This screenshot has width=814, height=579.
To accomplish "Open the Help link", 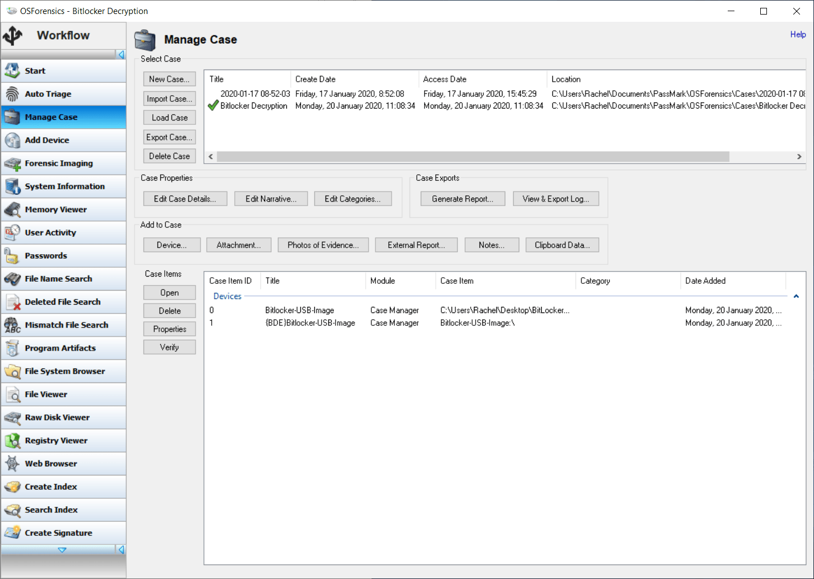I will point(798,34).
